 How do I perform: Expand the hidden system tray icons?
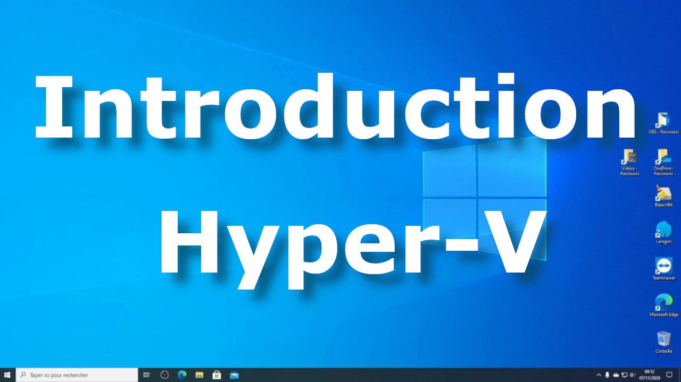[x=599, y=375]
